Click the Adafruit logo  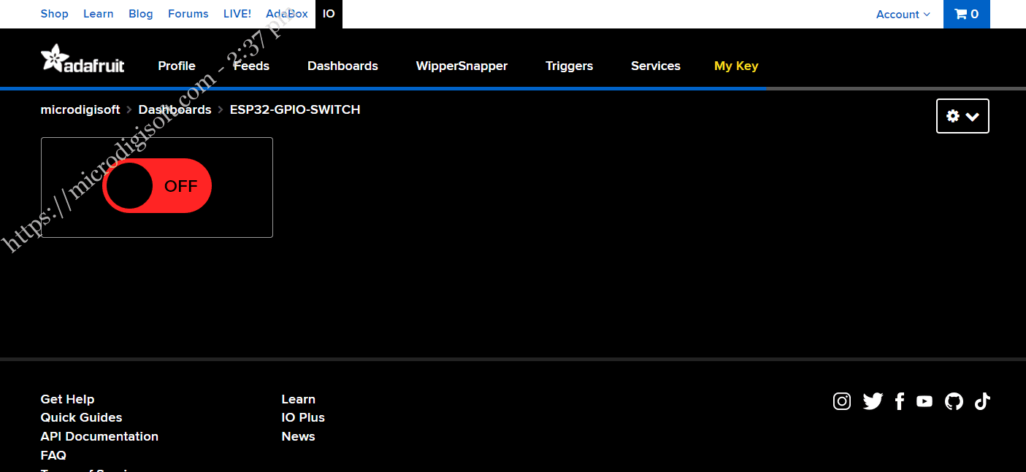(83, 59)
